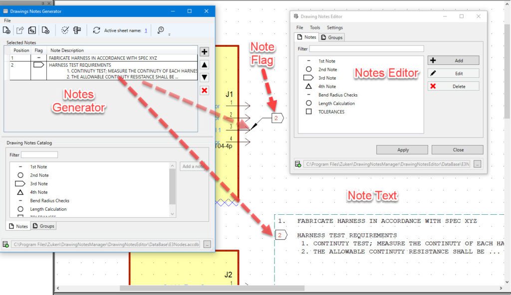Image resolution: width=511 pixels, height=295 pixels.
Task: Click the history clock icon in Generator toolbar
Action: click(x=161, y=30)
